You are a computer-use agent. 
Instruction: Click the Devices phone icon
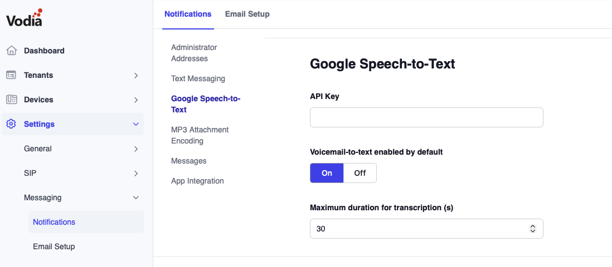pyautogui.click(x=11, y=100)
